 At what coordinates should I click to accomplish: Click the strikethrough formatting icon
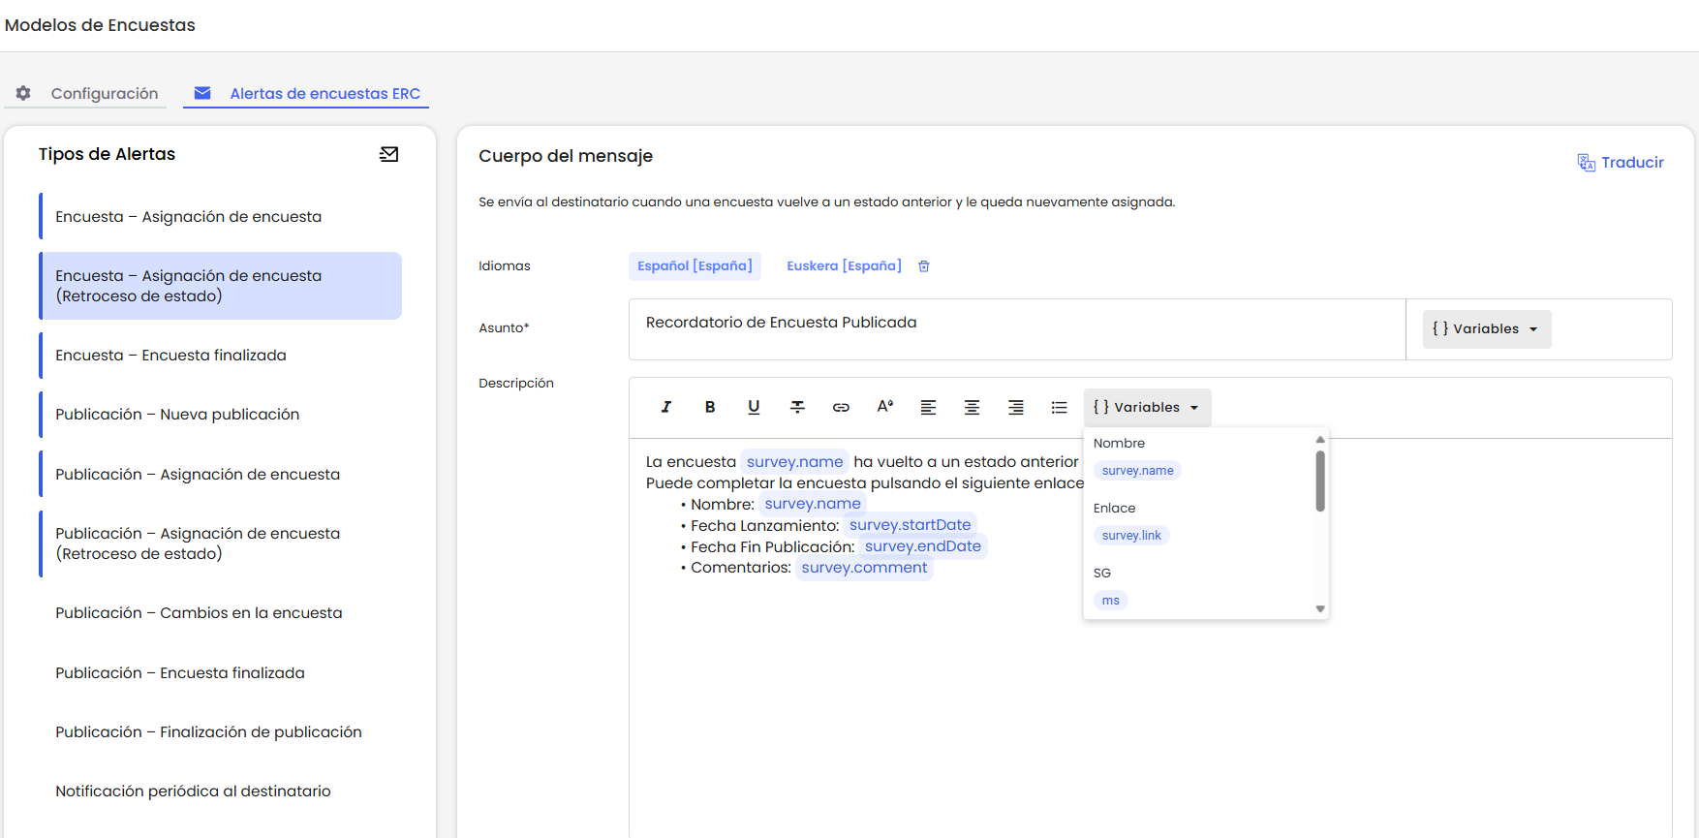pos(797,407)
